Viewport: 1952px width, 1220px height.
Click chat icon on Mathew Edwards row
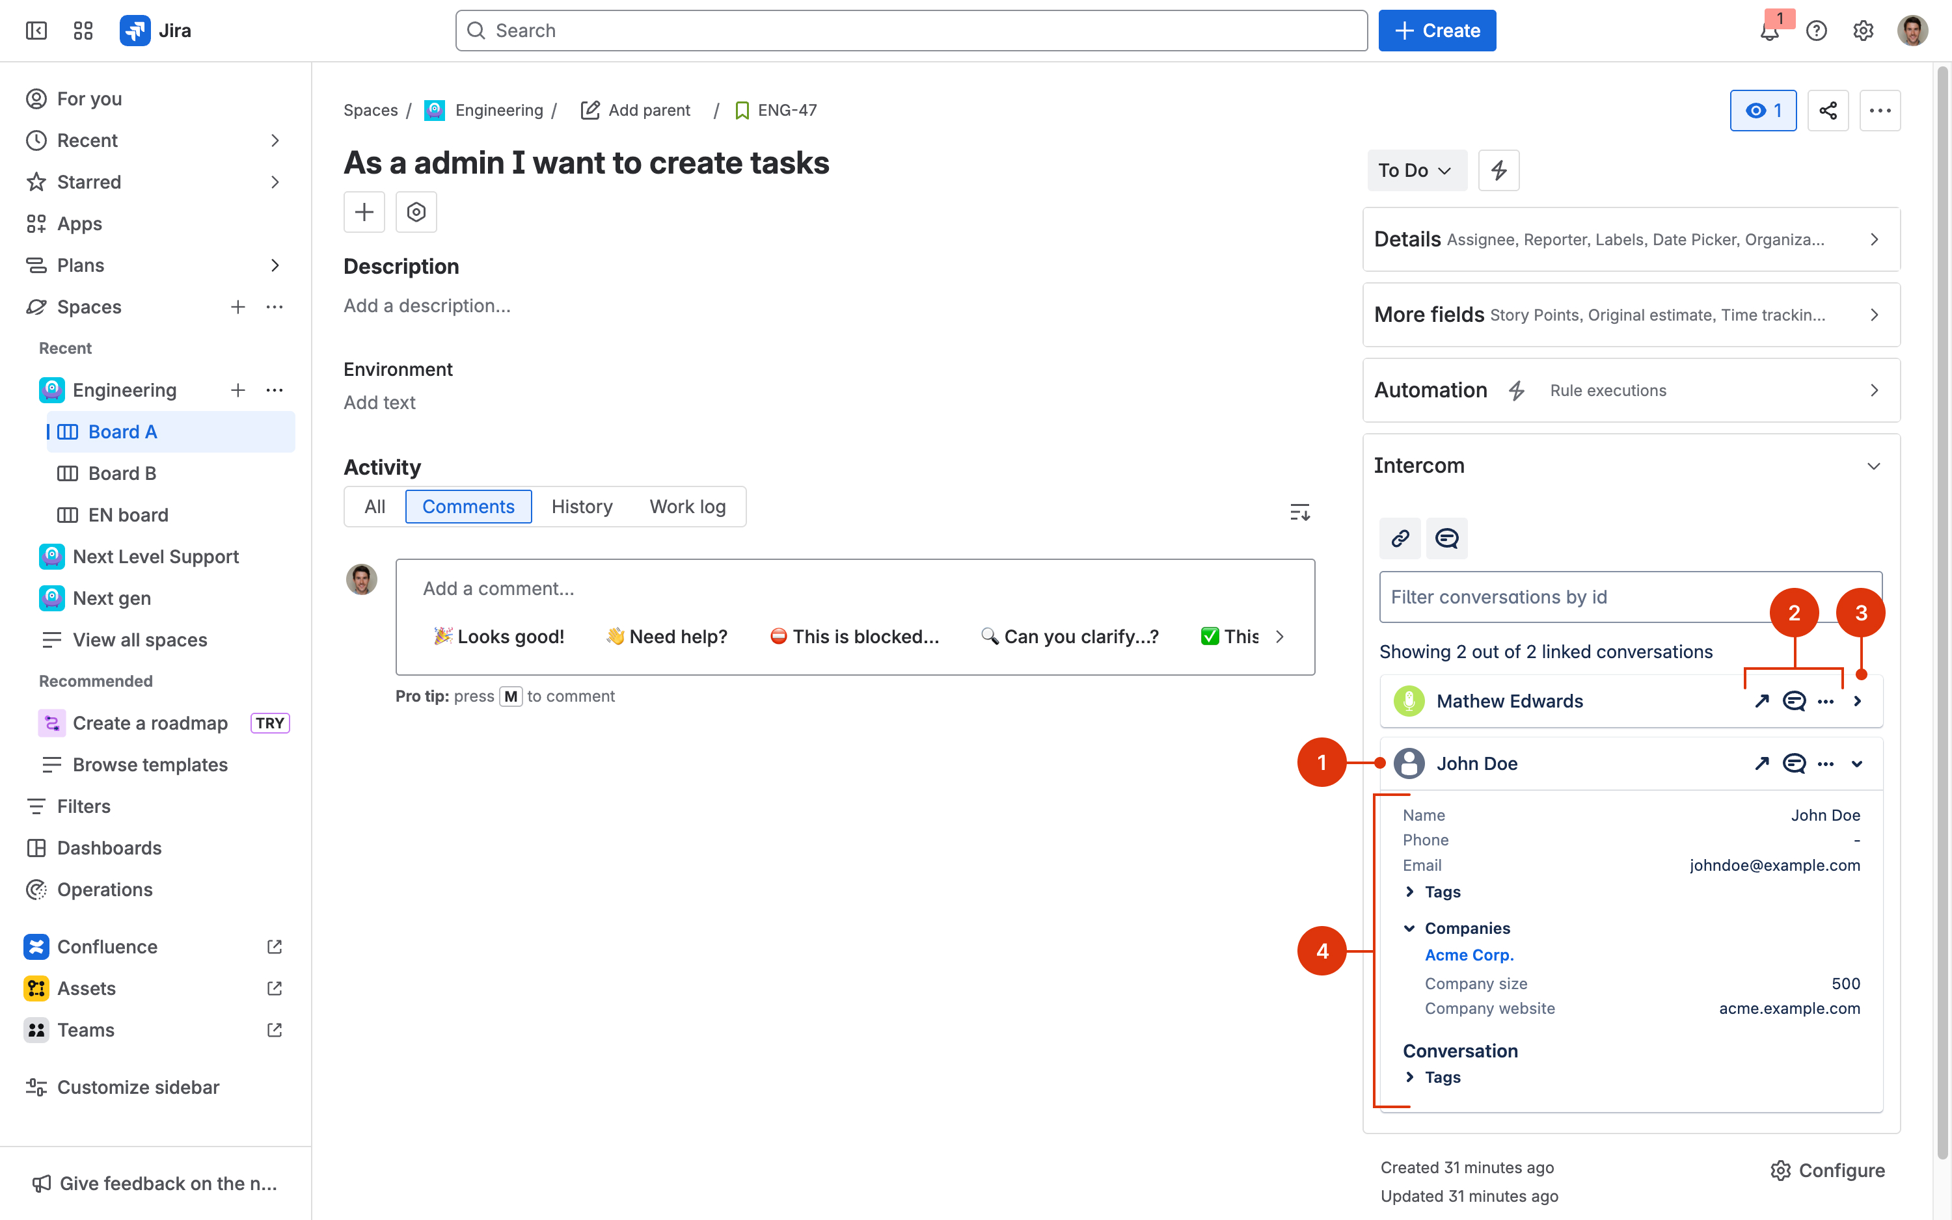pyautogui.click(x=1794, y=701)
